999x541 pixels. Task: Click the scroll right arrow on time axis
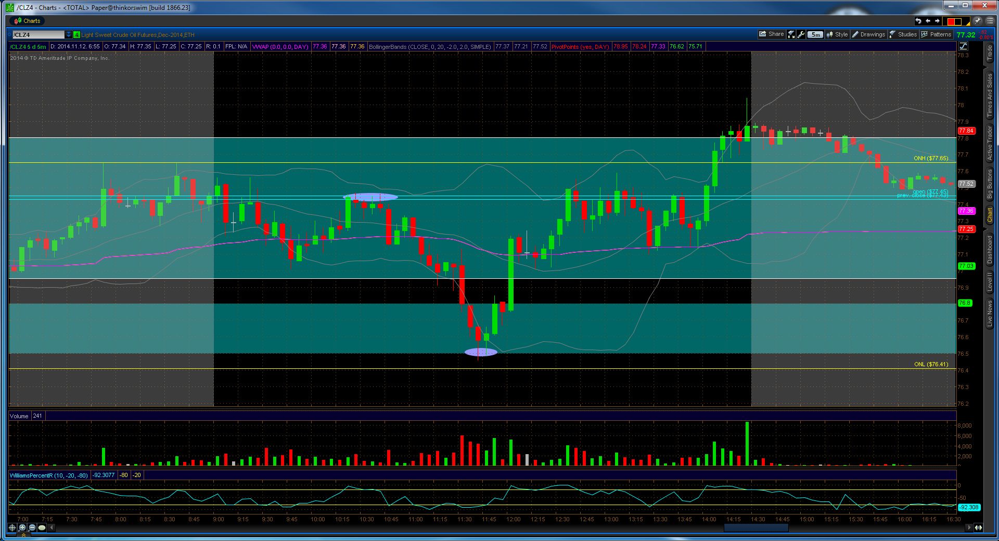coord(969,527)
